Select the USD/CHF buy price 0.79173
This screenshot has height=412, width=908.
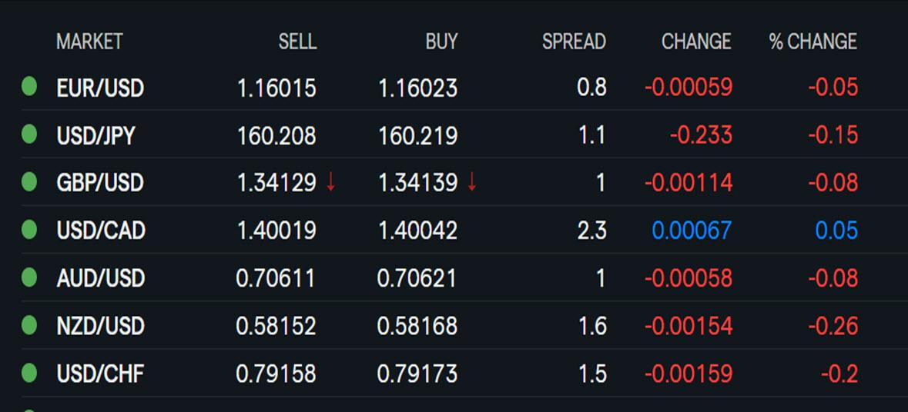coord(417,374)
